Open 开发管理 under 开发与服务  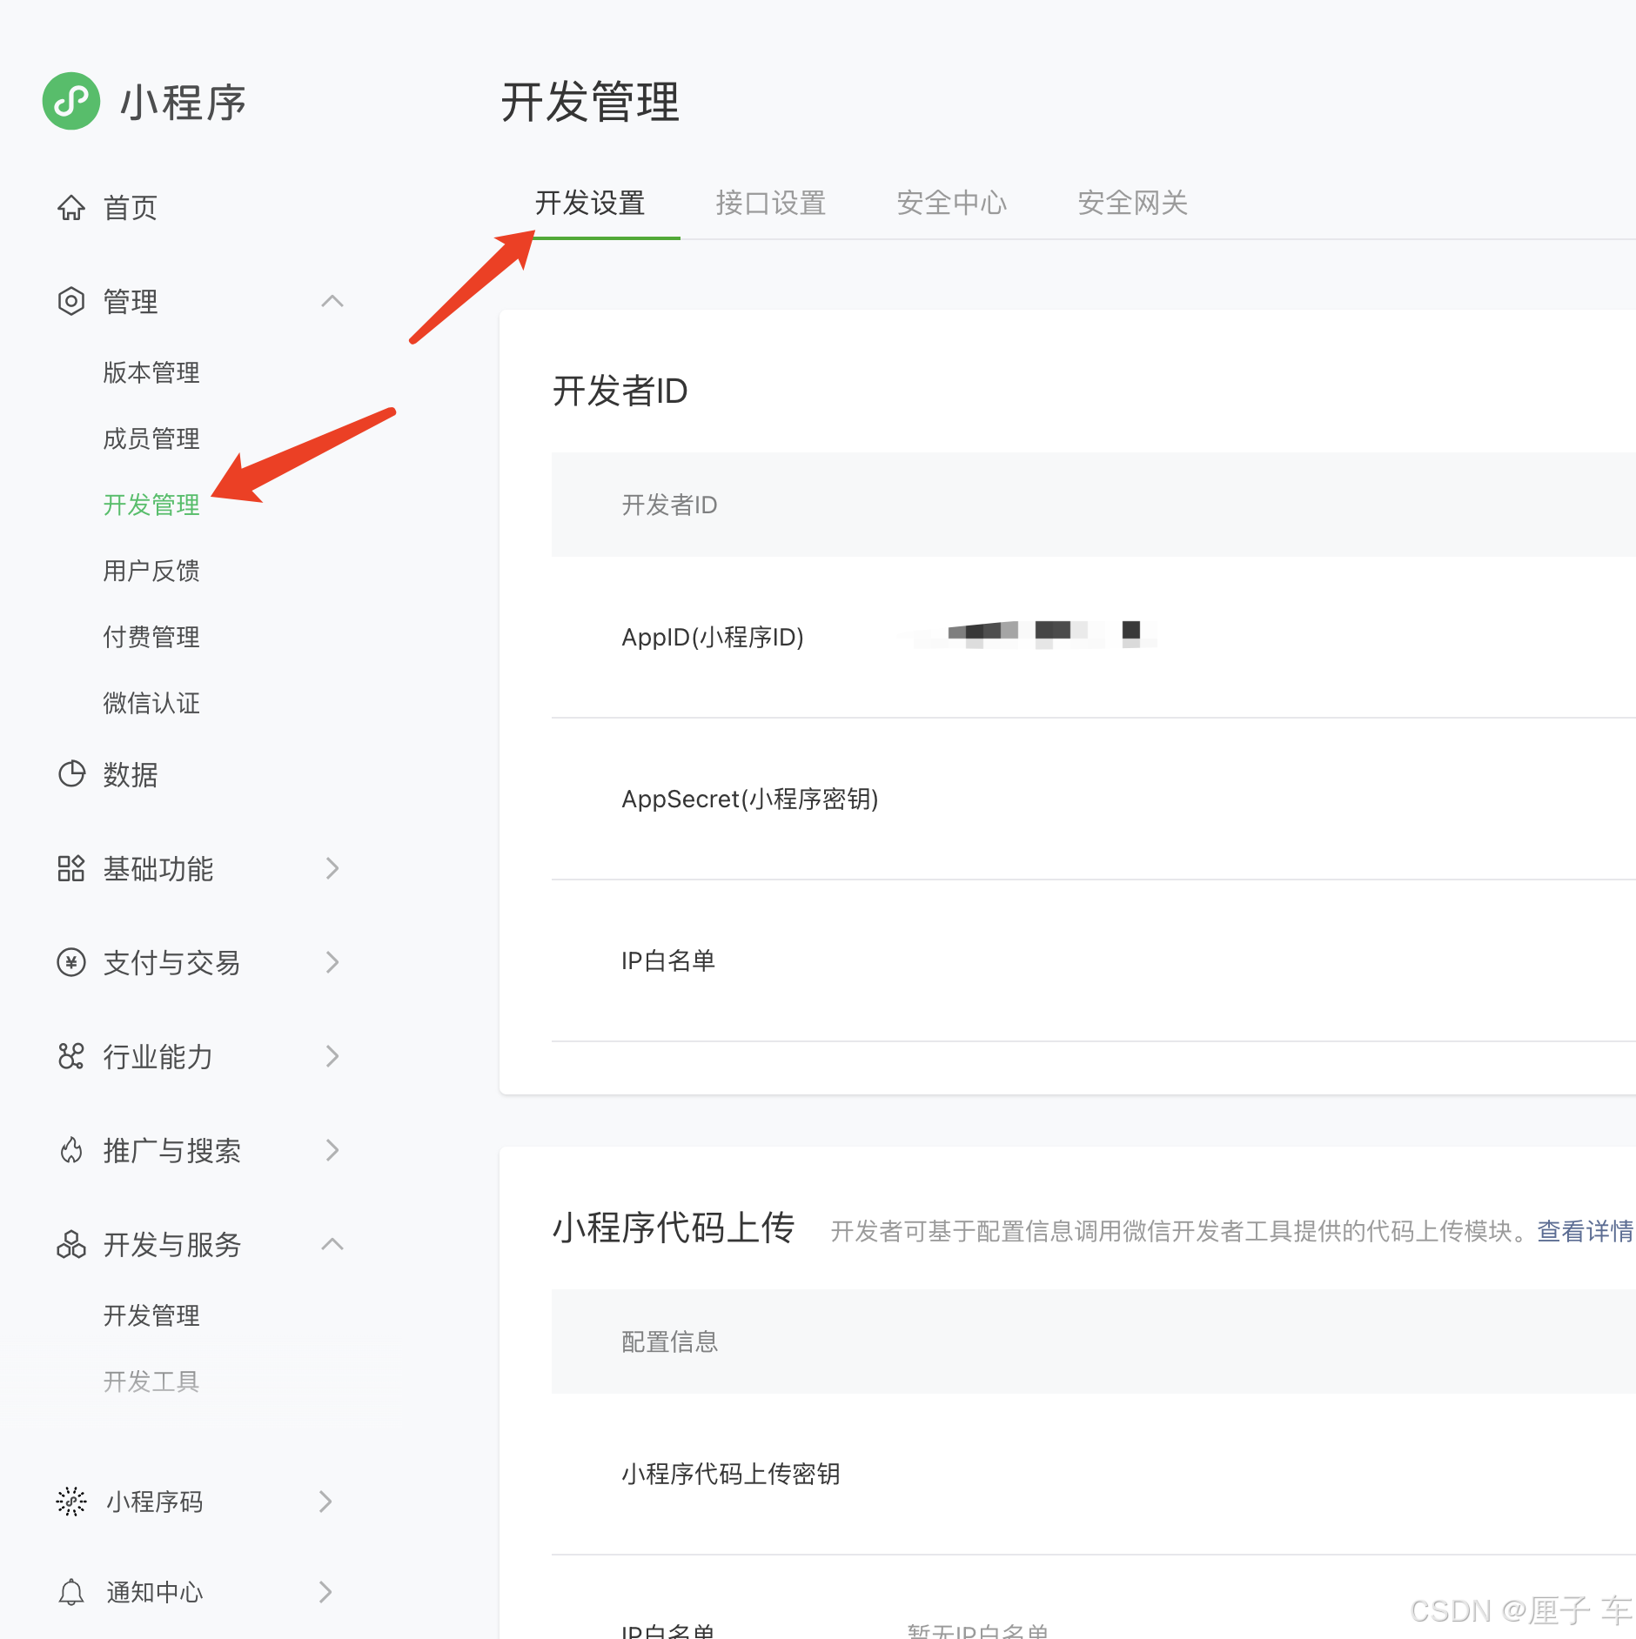[151, 1315]
